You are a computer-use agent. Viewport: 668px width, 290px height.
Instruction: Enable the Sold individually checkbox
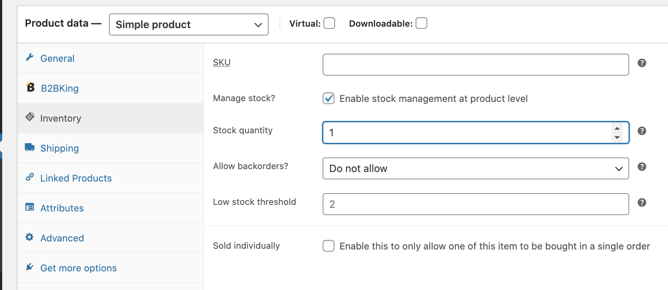329,246
